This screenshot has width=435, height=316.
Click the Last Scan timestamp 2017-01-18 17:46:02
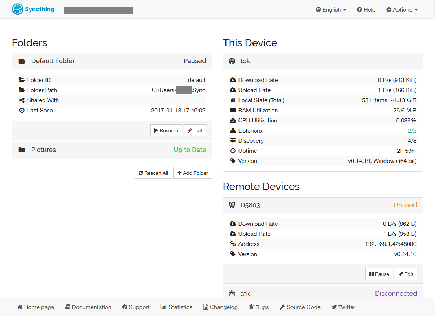coord(178,111)
